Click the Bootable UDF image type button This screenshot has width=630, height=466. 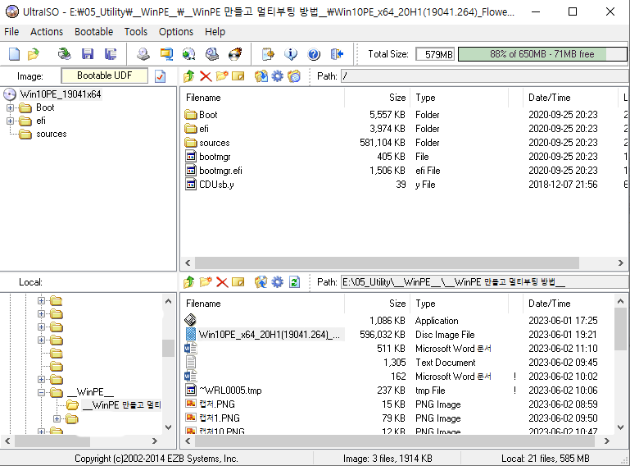pyautogui.click(x=105, y=75)
